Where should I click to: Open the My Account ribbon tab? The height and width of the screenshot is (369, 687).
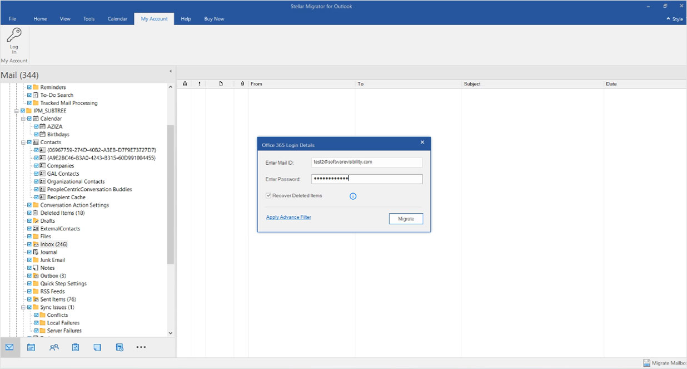154,18
